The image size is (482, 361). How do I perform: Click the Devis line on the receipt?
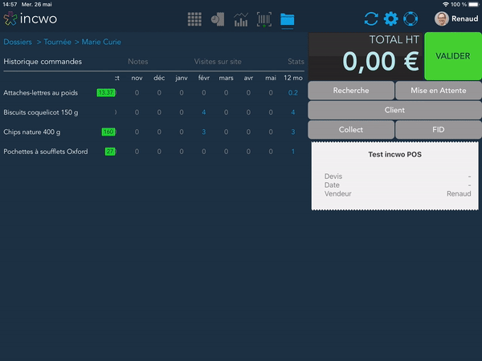[398, 176]
